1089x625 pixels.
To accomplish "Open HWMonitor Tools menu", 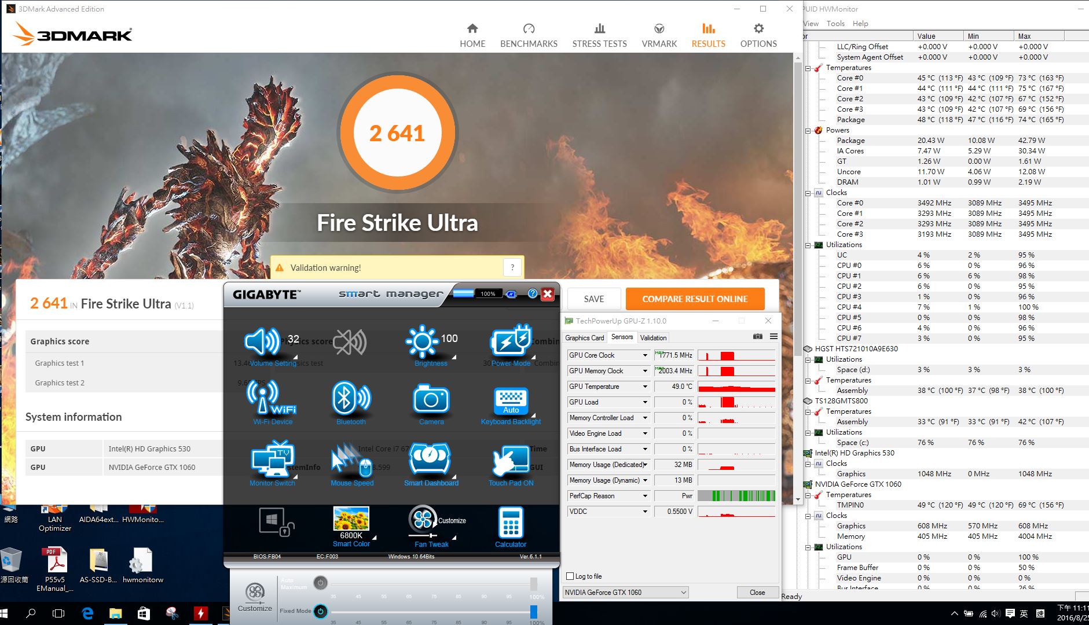I will 835,24.
